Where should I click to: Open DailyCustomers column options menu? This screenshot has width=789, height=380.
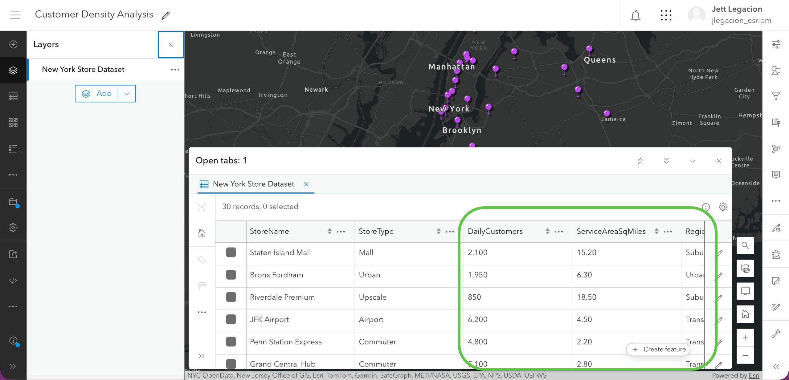pyautogui.click(x=559, y=232)
